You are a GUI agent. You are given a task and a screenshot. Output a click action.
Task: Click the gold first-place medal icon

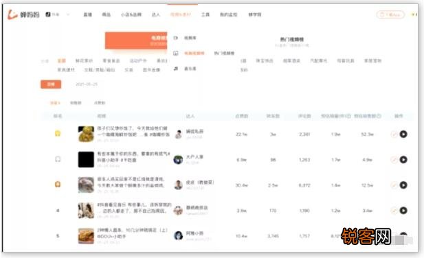click(x=58, y=133)
